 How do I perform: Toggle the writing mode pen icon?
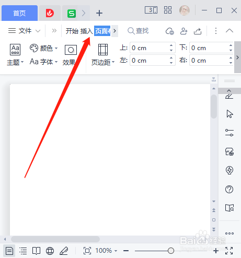pyautogui.click(x=64, y=251)
